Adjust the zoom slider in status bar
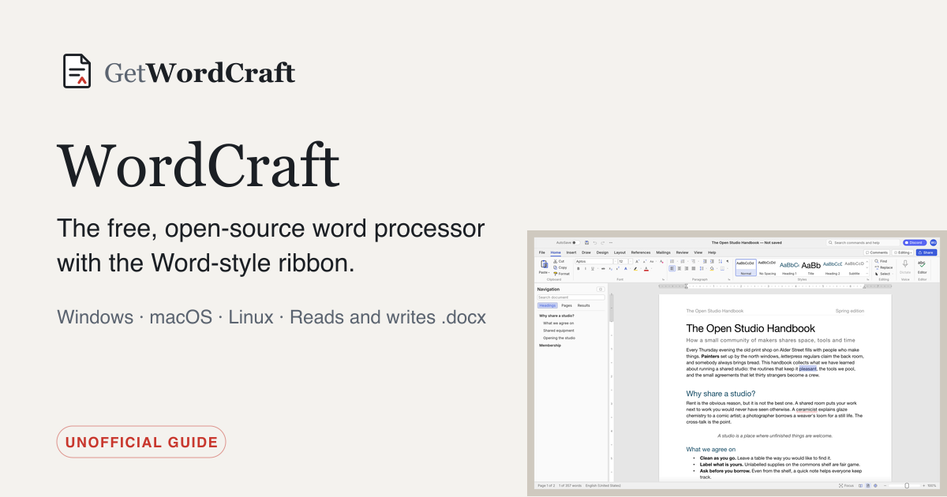947x497 pixels. click(x=907, y=486)
